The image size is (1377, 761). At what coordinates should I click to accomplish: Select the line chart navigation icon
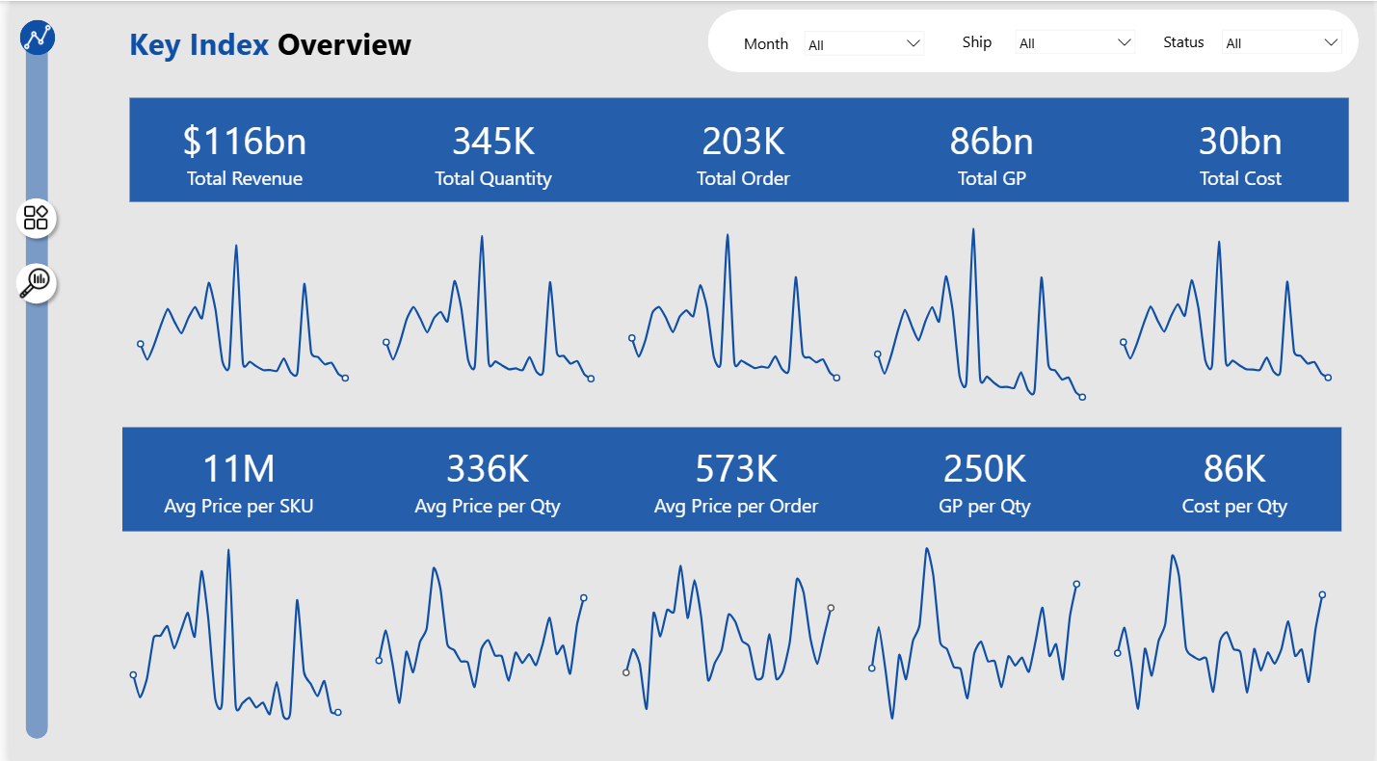(37, 37)
